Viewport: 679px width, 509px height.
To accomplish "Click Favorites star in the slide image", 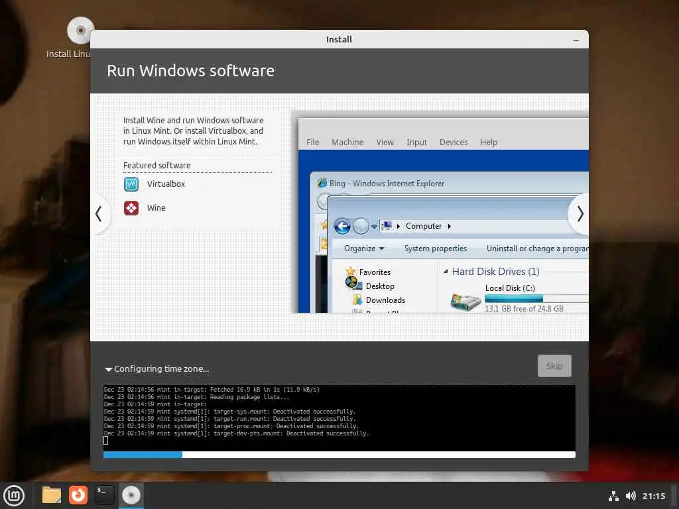I will [x=350, y=272].
